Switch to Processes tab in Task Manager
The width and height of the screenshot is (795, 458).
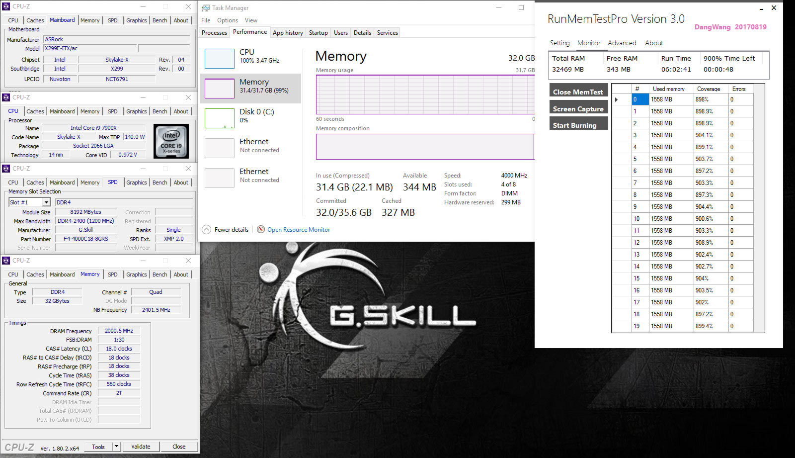[x=214, y=33]
